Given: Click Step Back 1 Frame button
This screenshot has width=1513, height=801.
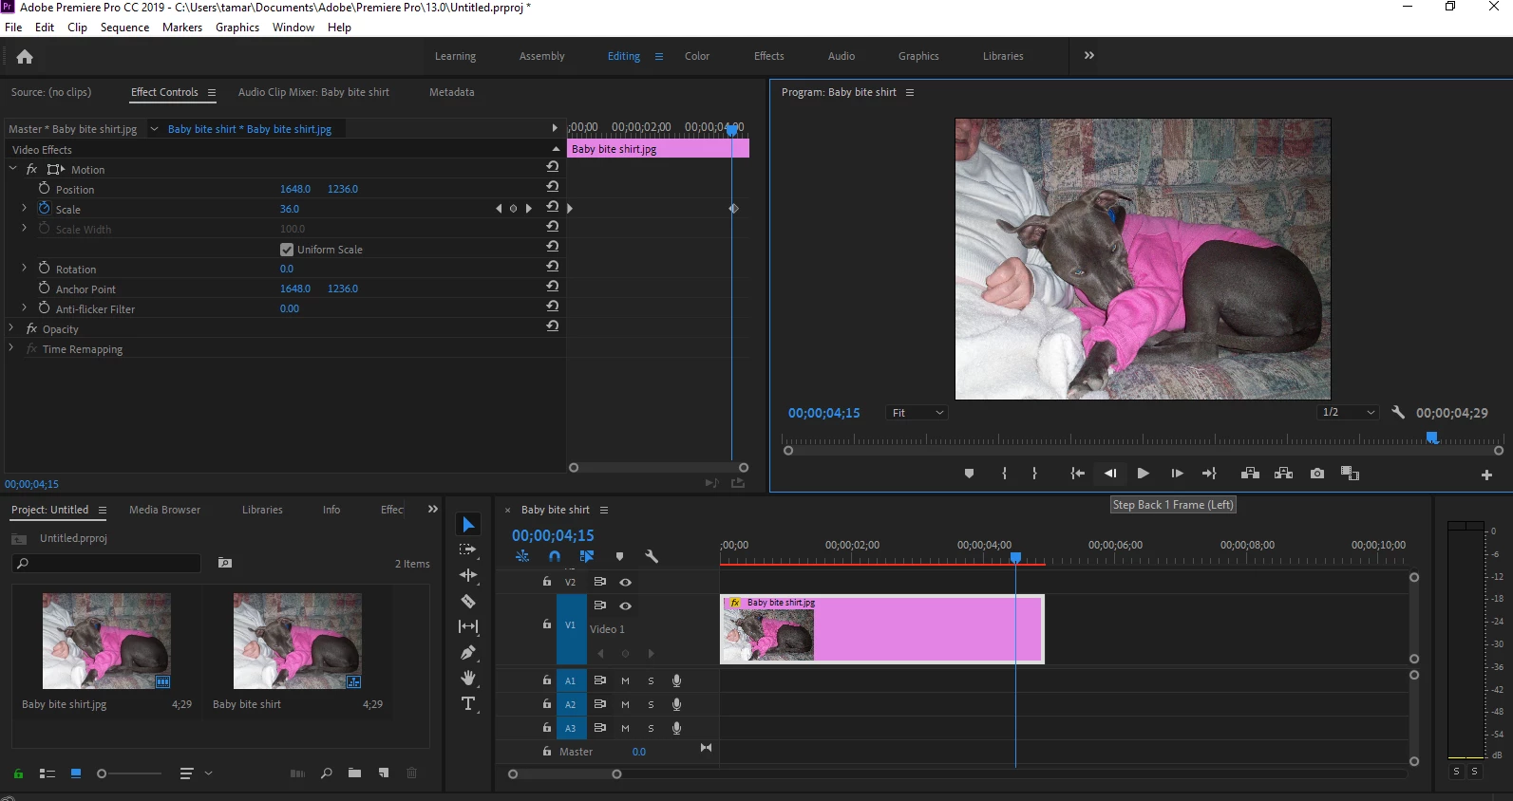Looking at the screenshot, I should 1110,474.
